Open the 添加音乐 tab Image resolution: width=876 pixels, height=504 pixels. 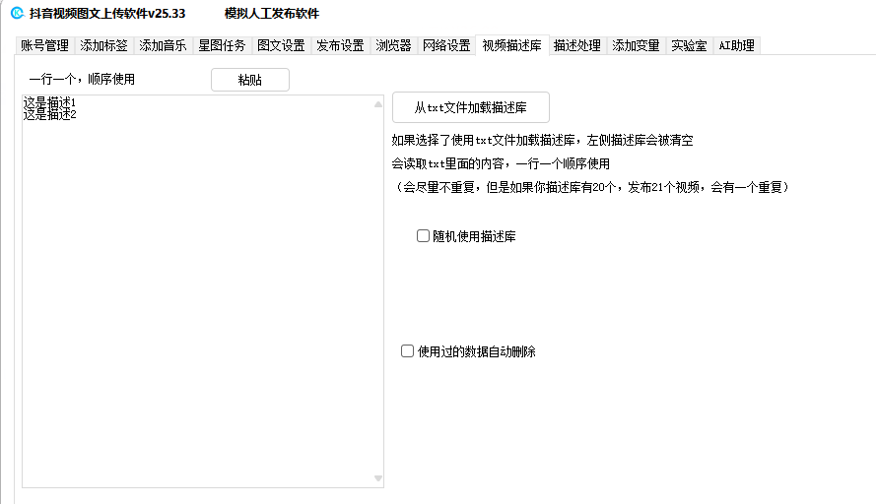164,45
